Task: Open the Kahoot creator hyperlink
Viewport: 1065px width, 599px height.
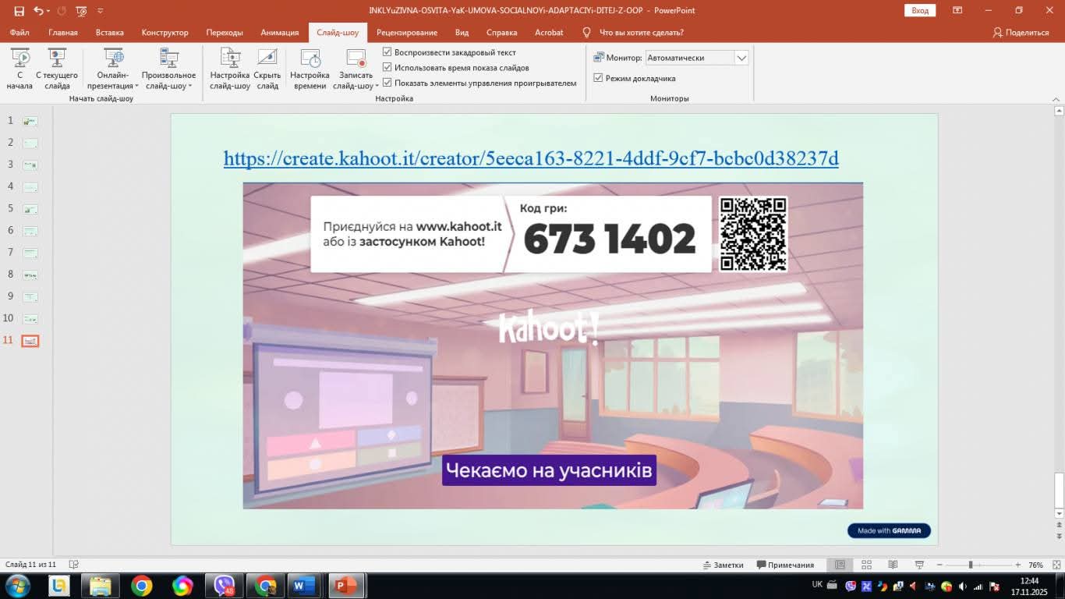Action: point(531,158)
